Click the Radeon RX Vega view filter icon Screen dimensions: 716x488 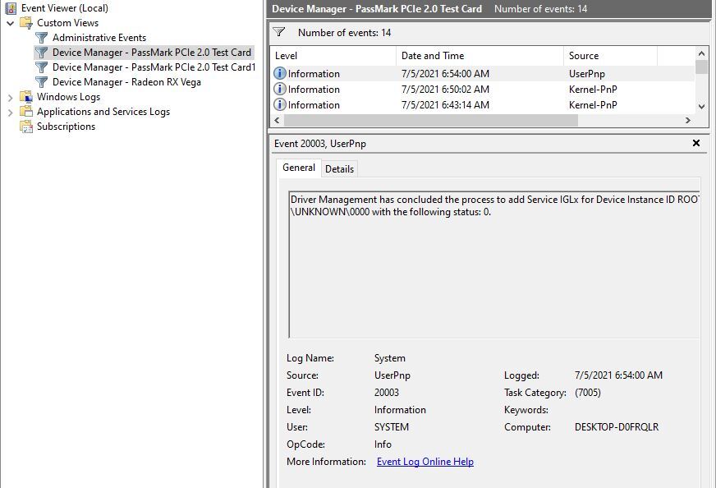(42, 82)
